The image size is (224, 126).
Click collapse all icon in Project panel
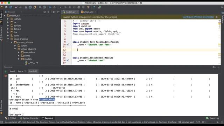click(x=49, y=12)
